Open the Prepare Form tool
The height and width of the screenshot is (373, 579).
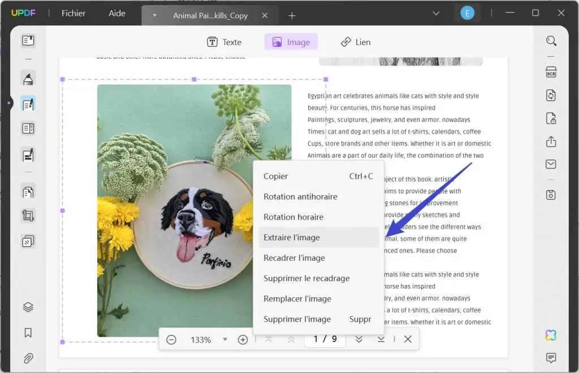[x=28, y=129]
